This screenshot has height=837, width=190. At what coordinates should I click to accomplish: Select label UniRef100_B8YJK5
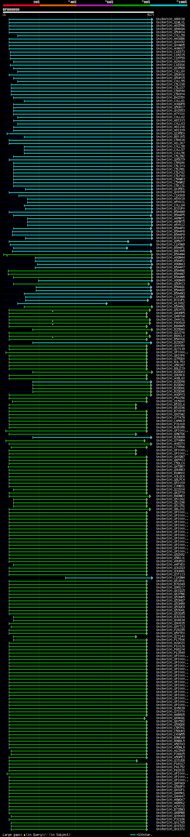(x=170, y=137)
